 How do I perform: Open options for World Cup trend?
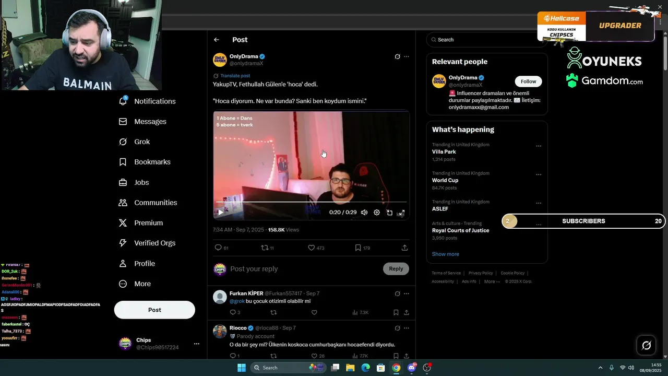pos(539,175)
